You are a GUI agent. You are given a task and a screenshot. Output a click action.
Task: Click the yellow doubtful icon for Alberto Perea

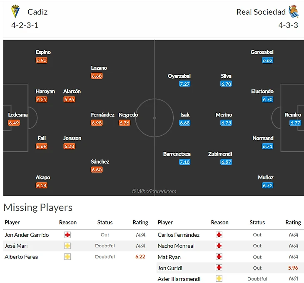click(67, 257)
